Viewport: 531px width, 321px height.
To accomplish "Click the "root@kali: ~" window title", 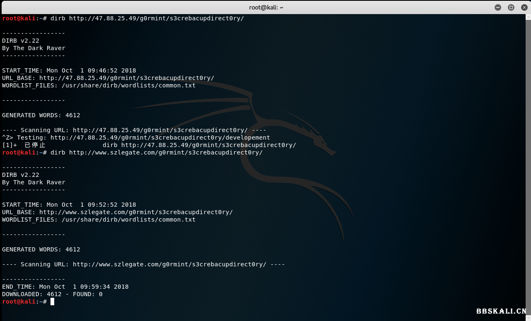I will pos(266,7).
